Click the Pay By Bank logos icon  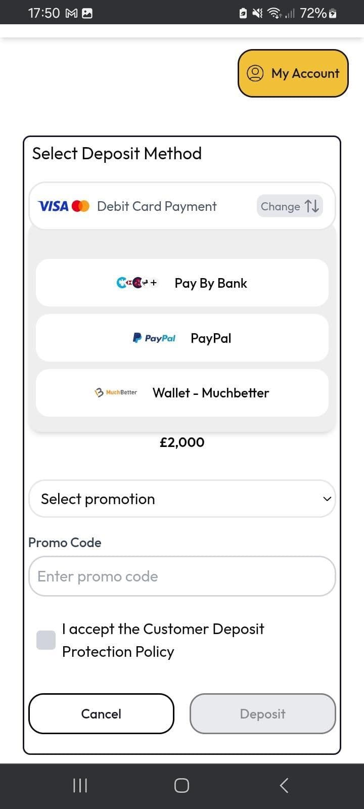[137, 283]
